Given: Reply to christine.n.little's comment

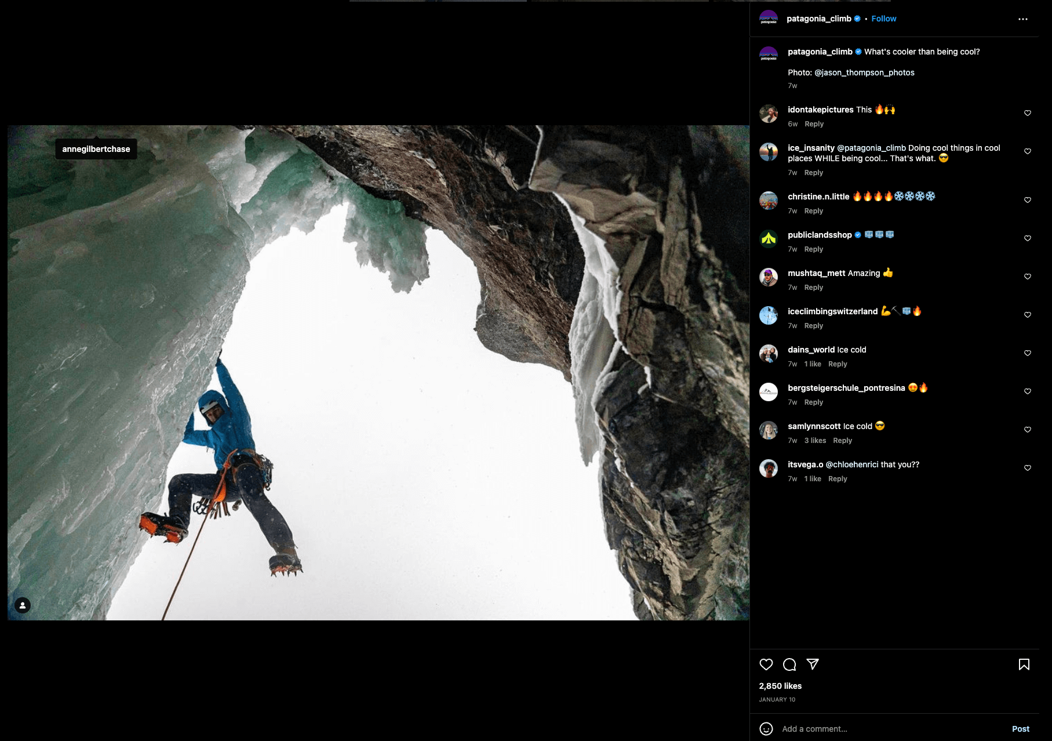Looking at the screenshot, I should [813, 211].
